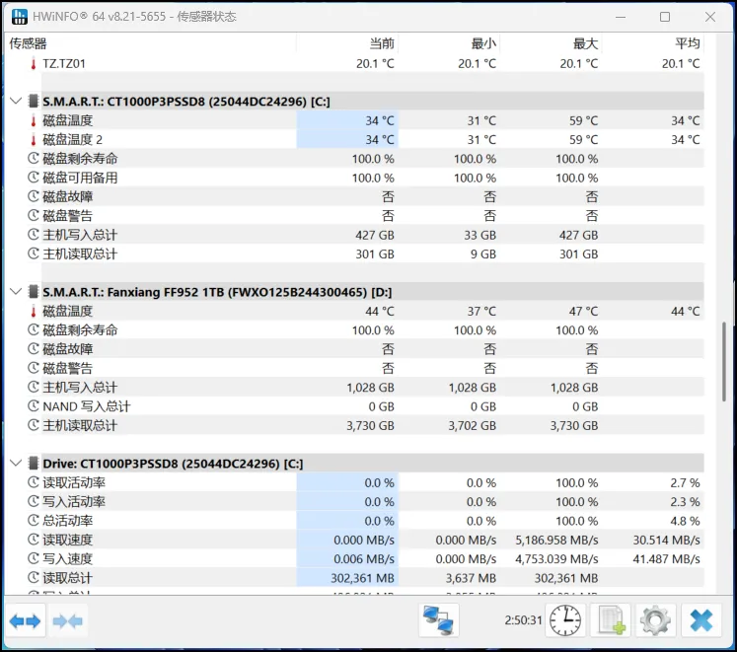The image size is (737, 652).
Task: Click the HWiNFO app icon in title bar
Action: tap(20, 17)
